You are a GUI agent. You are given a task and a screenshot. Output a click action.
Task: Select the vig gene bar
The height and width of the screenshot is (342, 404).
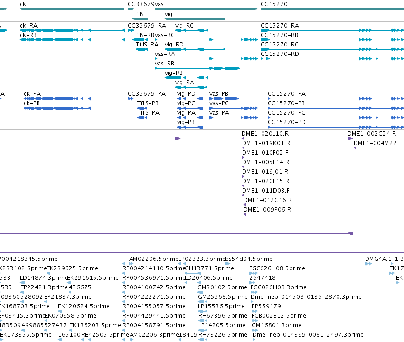point(195,19)
